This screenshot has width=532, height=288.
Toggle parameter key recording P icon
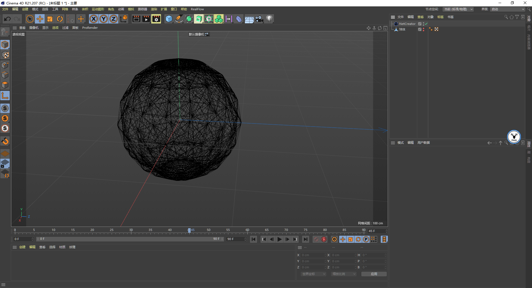(x=366, y=239)
